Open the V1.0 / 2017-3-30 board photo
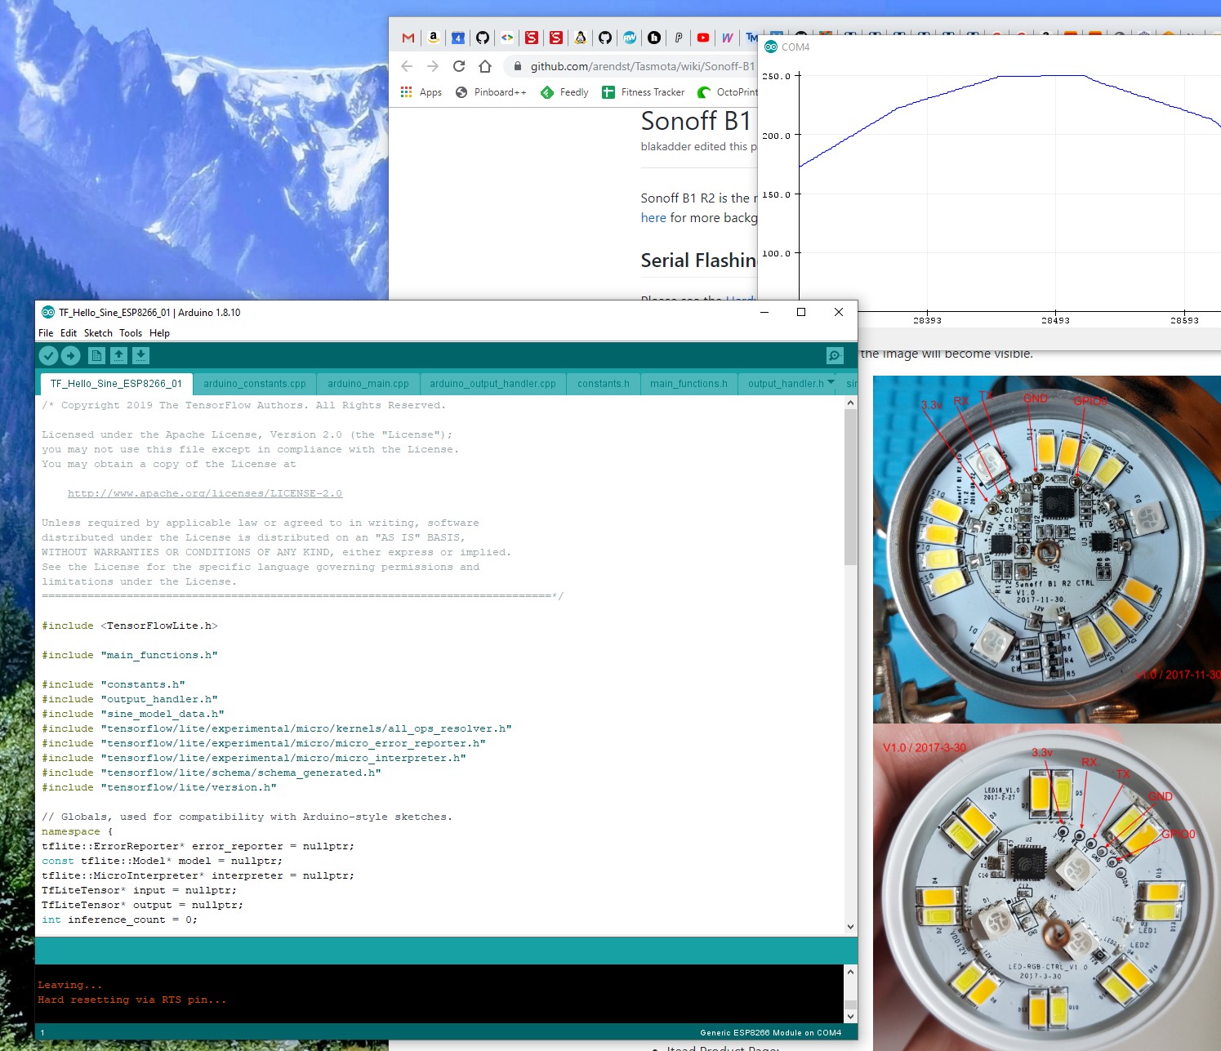 click(1047, 887)
